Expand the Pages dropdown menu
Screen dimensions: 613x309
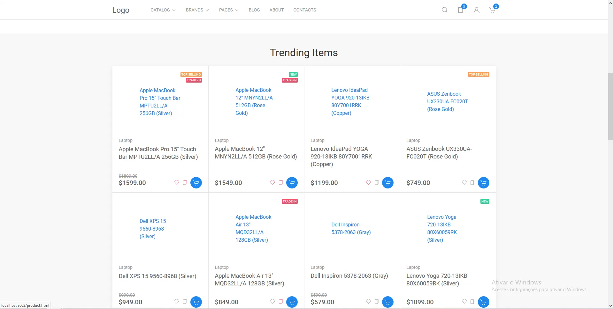click(228, 10)
